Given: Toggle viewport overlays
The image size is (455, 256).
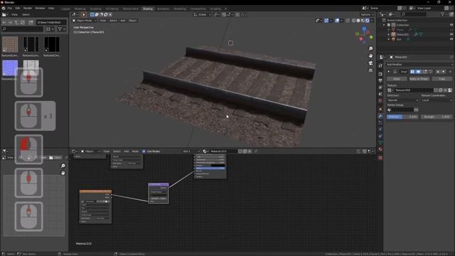Looking at the screenshot, I should point(337,21).
